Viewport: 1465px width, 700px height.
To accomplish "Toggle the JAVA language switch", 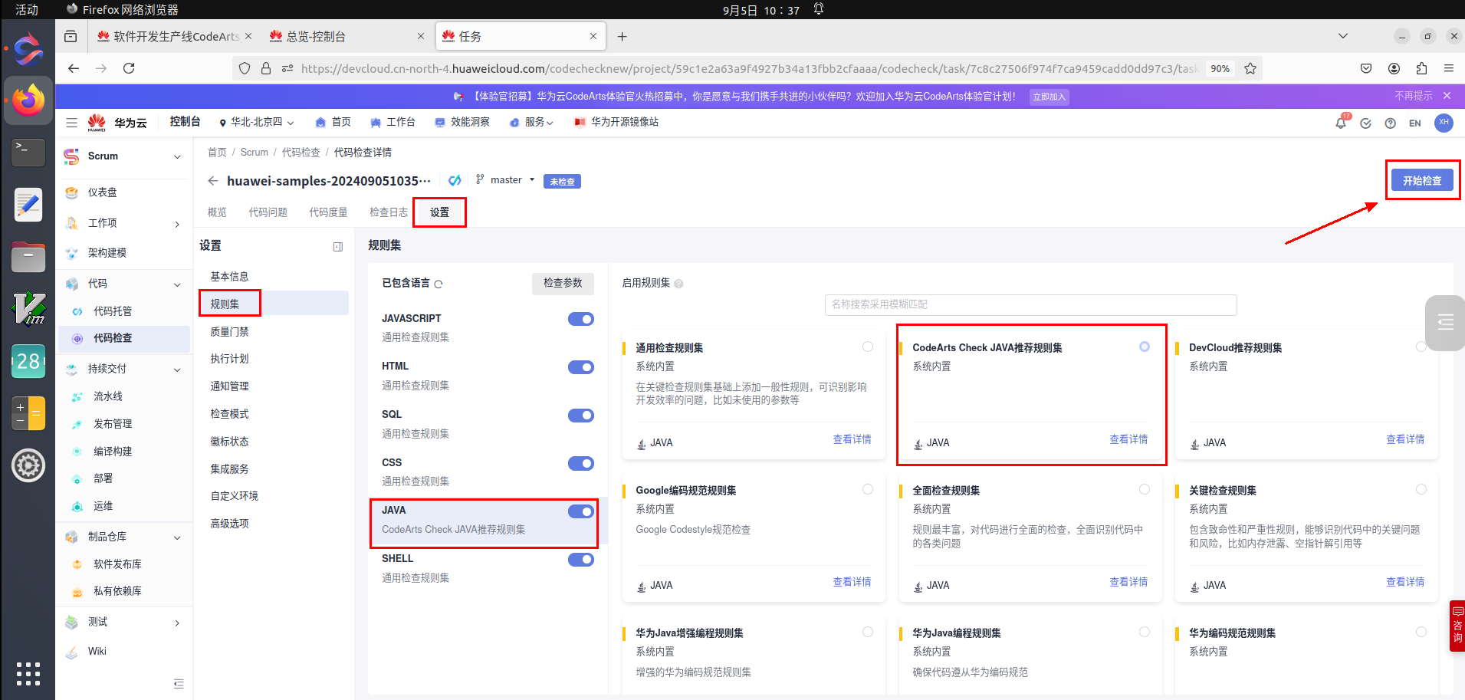I will pyautogui.click(x=581, y=511).
